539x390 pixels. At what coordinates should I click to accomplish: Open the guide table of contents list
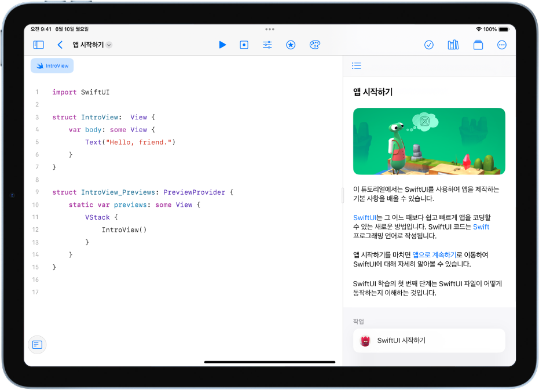[357, 65]
